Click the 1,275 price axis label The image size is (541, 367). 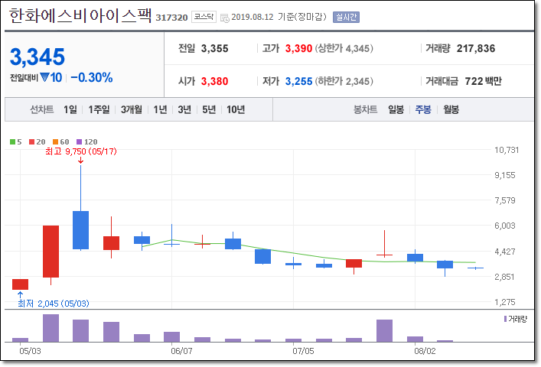tap(505, 302)
